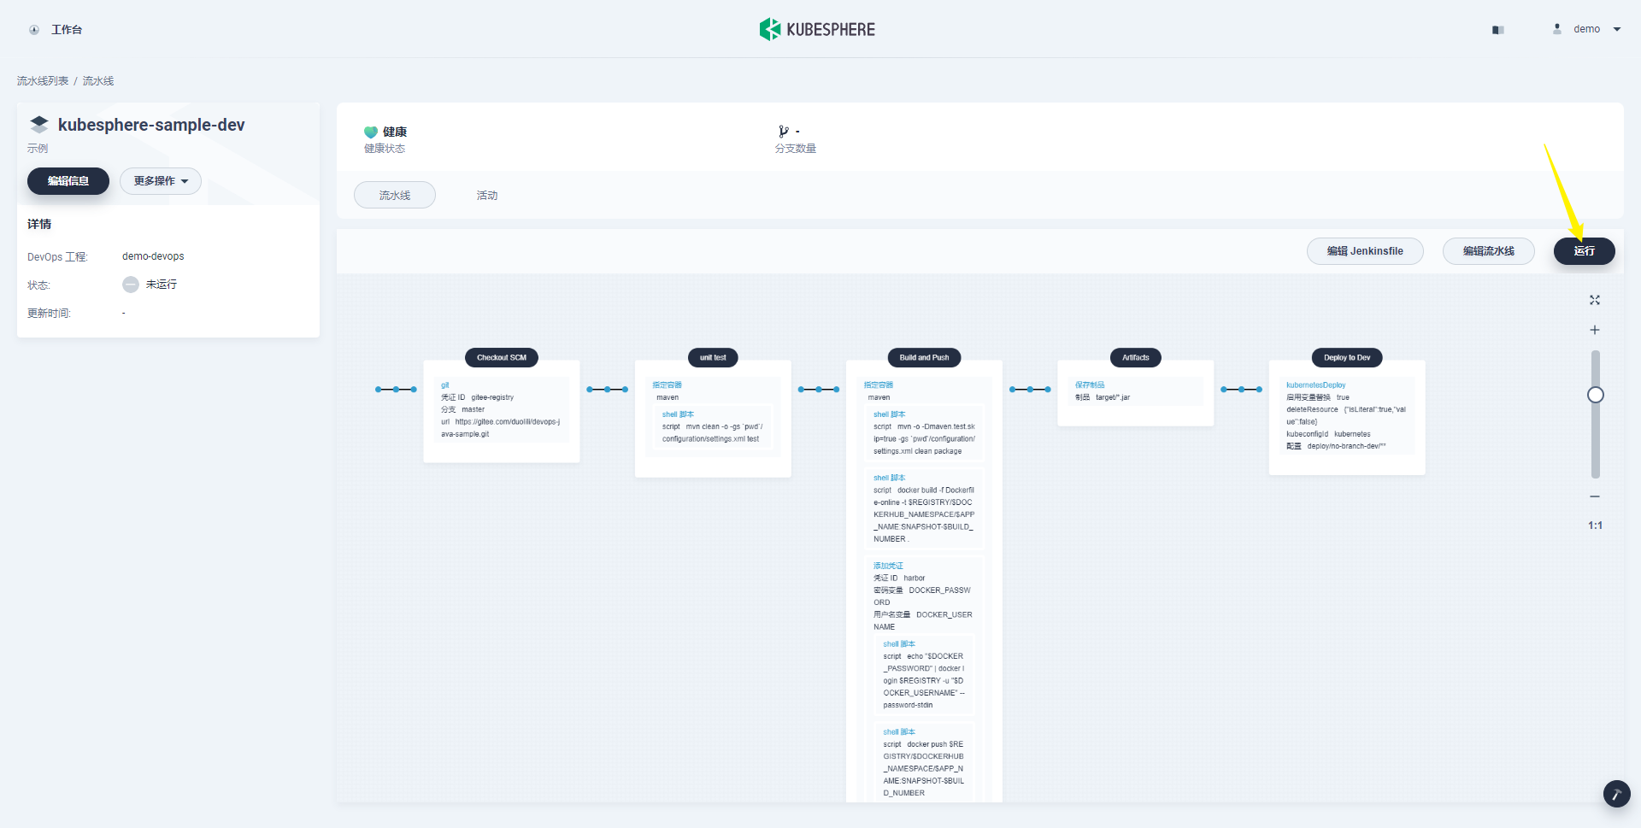The height and width of the screenshot is (828, 1641).
Task: Zoom out with the minus icon
Action: [1595, 496]
